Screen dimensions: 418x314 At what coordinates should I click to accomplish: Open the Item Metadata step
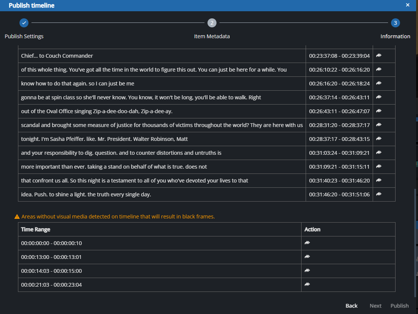click(212, 23)
